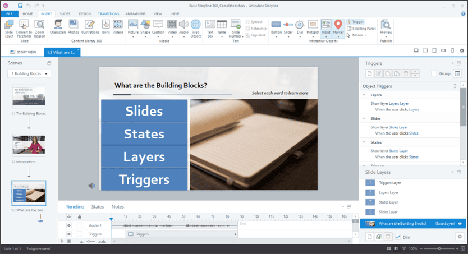Add a Hotspot interactive object
The width and height of the screenshot is (468, 254).
click(x=313, y=27)
